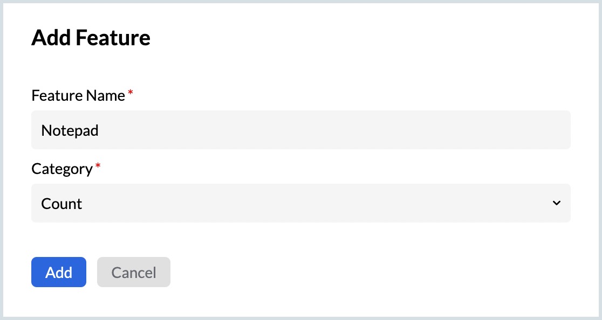Image resolution: width=602 pixels, height=320 pixels.
Task: Select the Count value in dropdown
Action: pos(62,204)
